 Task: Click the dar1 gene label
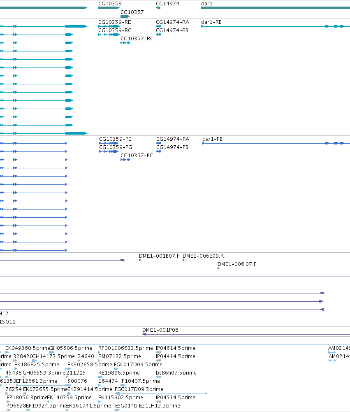(206, 4)
